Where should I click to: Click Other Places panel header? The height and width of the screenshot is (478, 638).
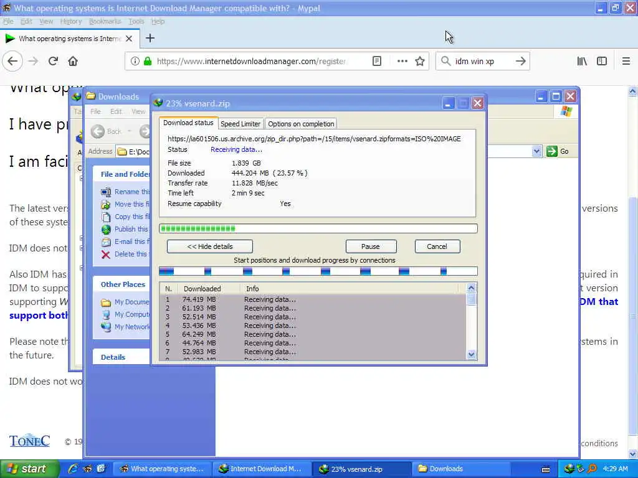coord(121,284)
